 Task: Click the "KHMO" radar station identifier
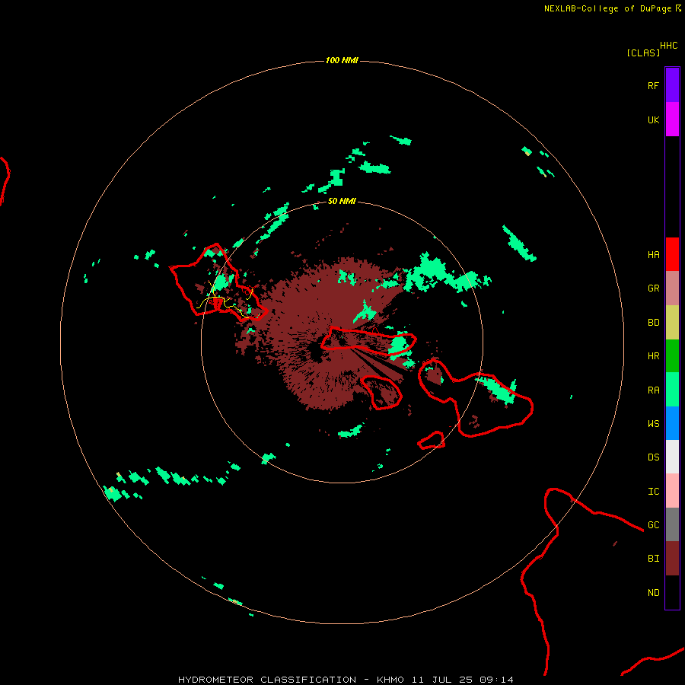[x=390, y=680]
